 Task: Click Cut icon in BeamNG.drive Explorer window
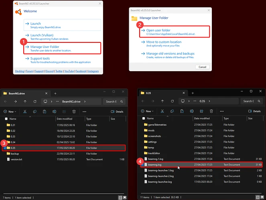25,112
